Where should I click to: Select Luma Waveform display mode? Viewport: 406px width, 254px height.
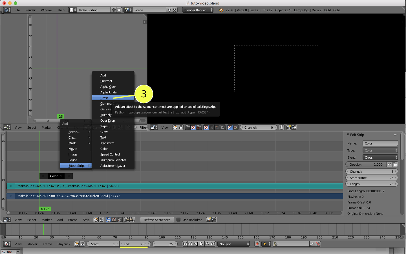pyautogui.click(x=211, y=128)
